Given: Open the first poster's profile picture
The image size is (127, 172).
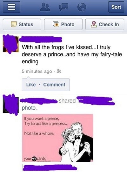Looking at the screenshot, I should tap(11, 44).
